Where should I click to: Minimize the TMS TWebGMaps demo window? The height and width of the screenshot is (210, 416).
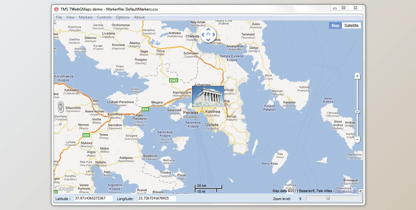[x=334, y=8]
